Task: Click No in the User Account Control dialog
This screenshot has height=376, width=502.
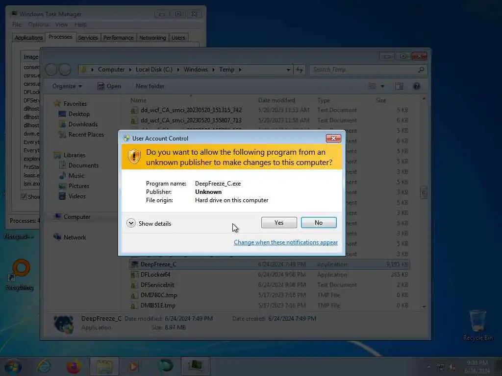Action: (319, 223)
